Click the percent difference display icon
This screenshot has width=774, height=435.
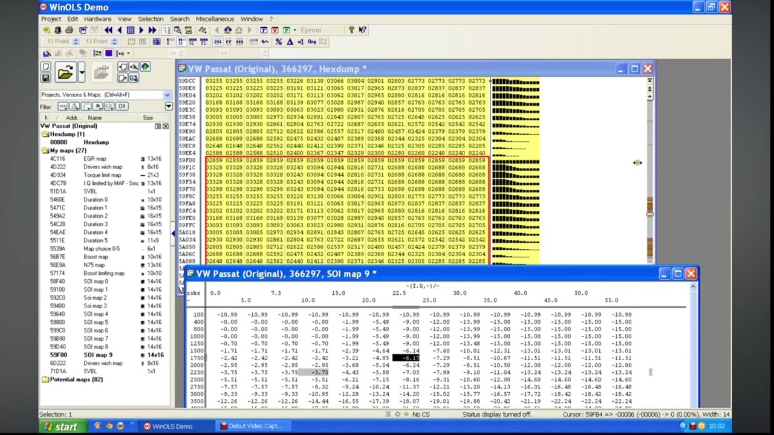(278, 42)
